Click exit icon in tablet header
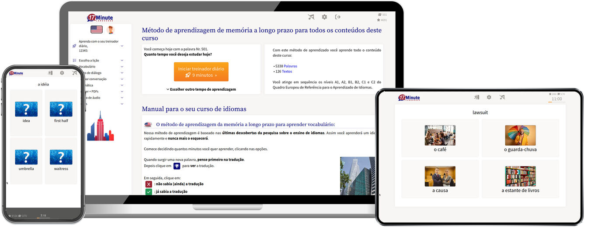This screenshot has width=612, height=232. coord(477,97)
